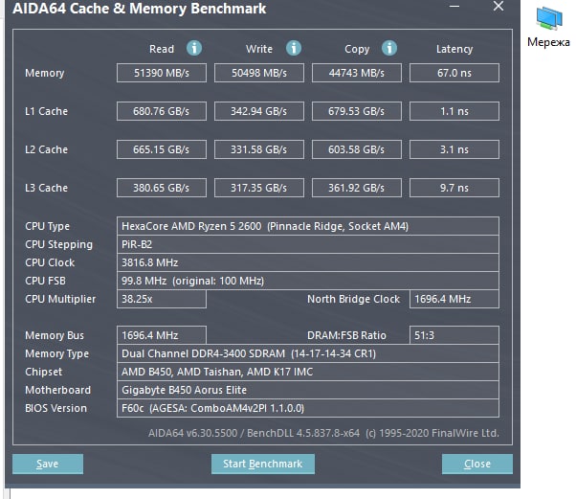Select Memory Write value 50498 MB/s
This screenshot has height=499, width=576.
259,73
